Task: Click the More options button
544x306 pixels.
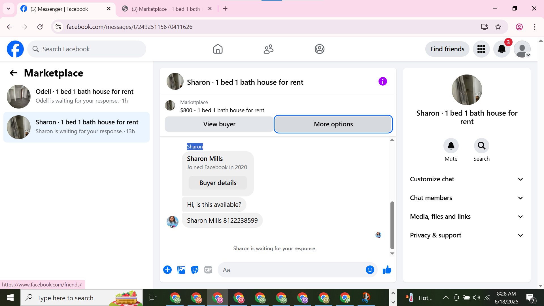Action: 333,124
